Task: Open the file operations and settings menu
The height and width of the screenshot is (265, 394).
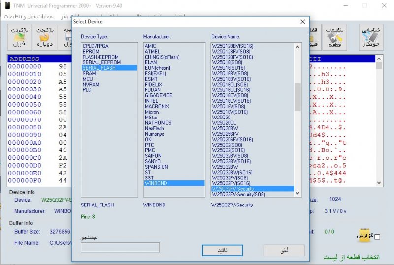Action: point(28,17)
